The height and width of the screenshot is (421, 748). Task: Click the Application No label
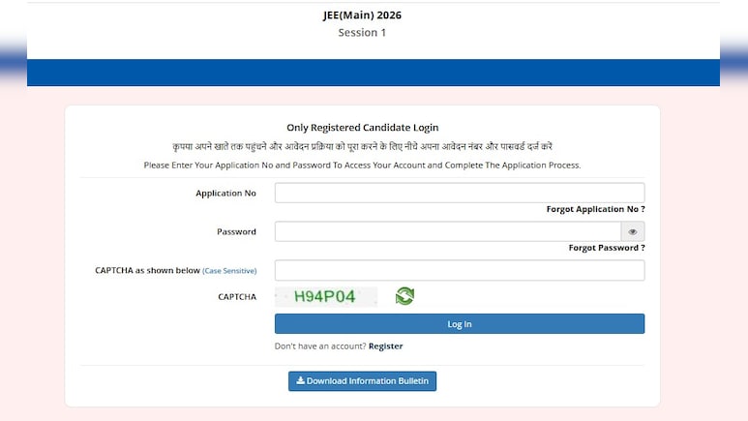(225, 193)
